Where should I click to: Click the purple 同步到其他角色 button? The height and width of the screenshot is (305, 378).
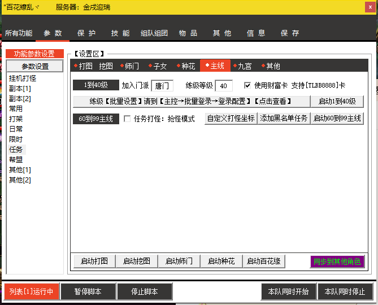click(337, 262)
